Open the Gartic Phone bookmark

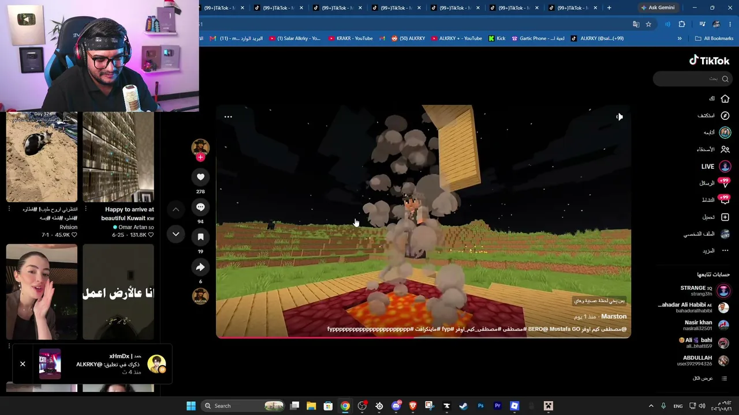click(x=538, y=39)
